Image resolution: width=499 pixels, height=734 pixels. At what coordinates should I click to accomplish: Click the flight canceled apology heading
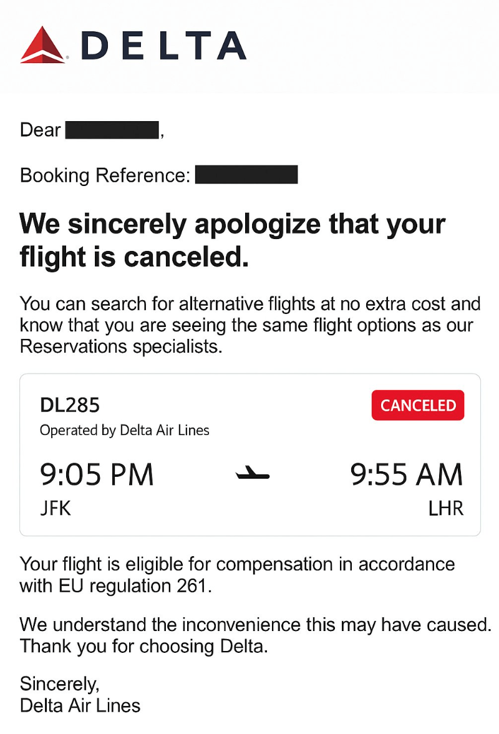tap(232, 240)
